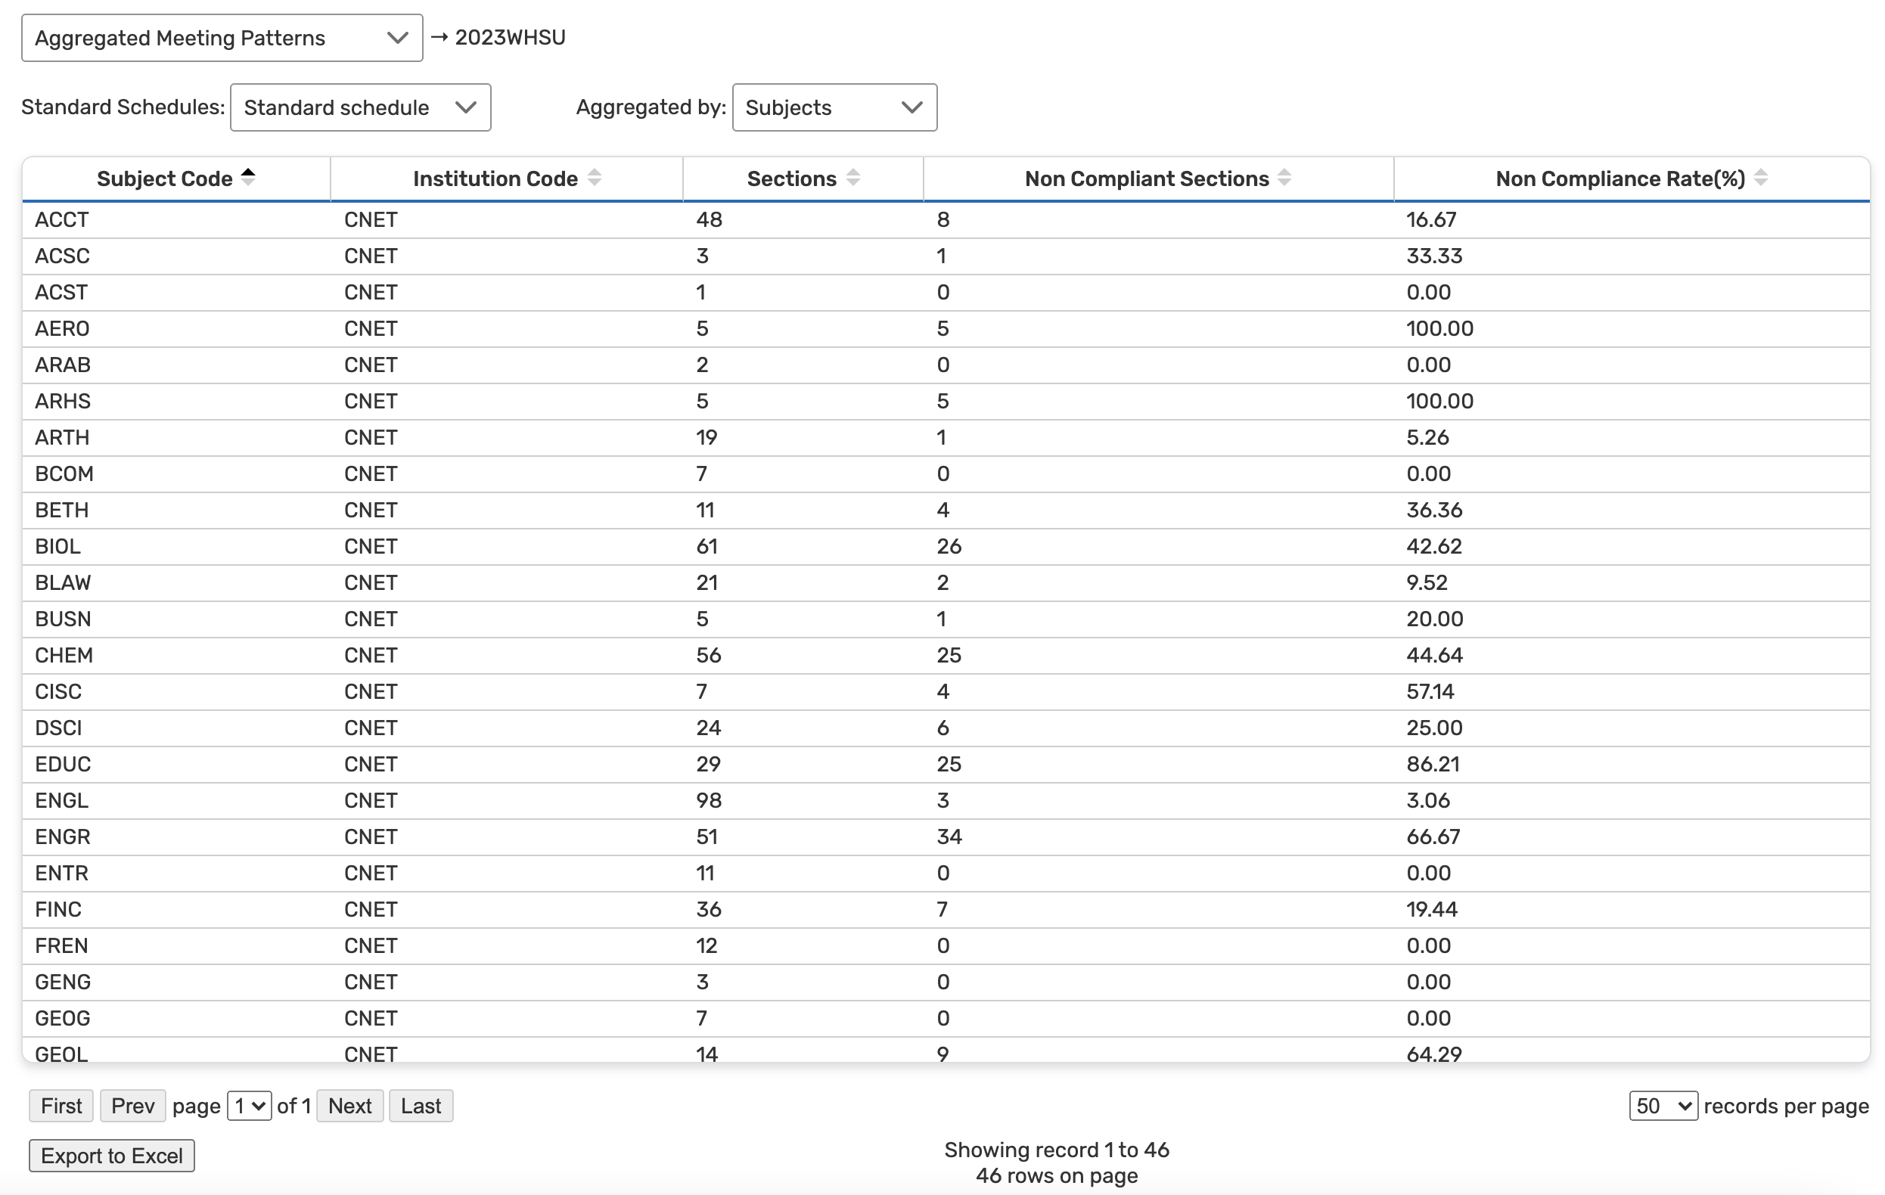Sort by Non Compliant Sections icon
This screenshot has width=1885, height=1195.
[x=1284, y=178]
